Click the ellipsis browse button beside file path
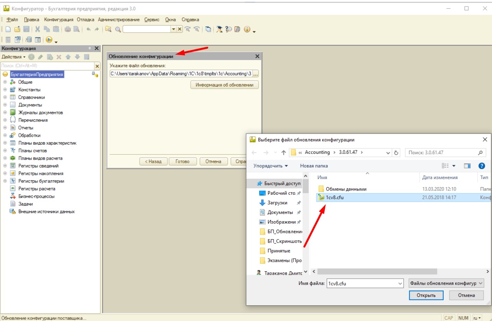 (256, 74)
